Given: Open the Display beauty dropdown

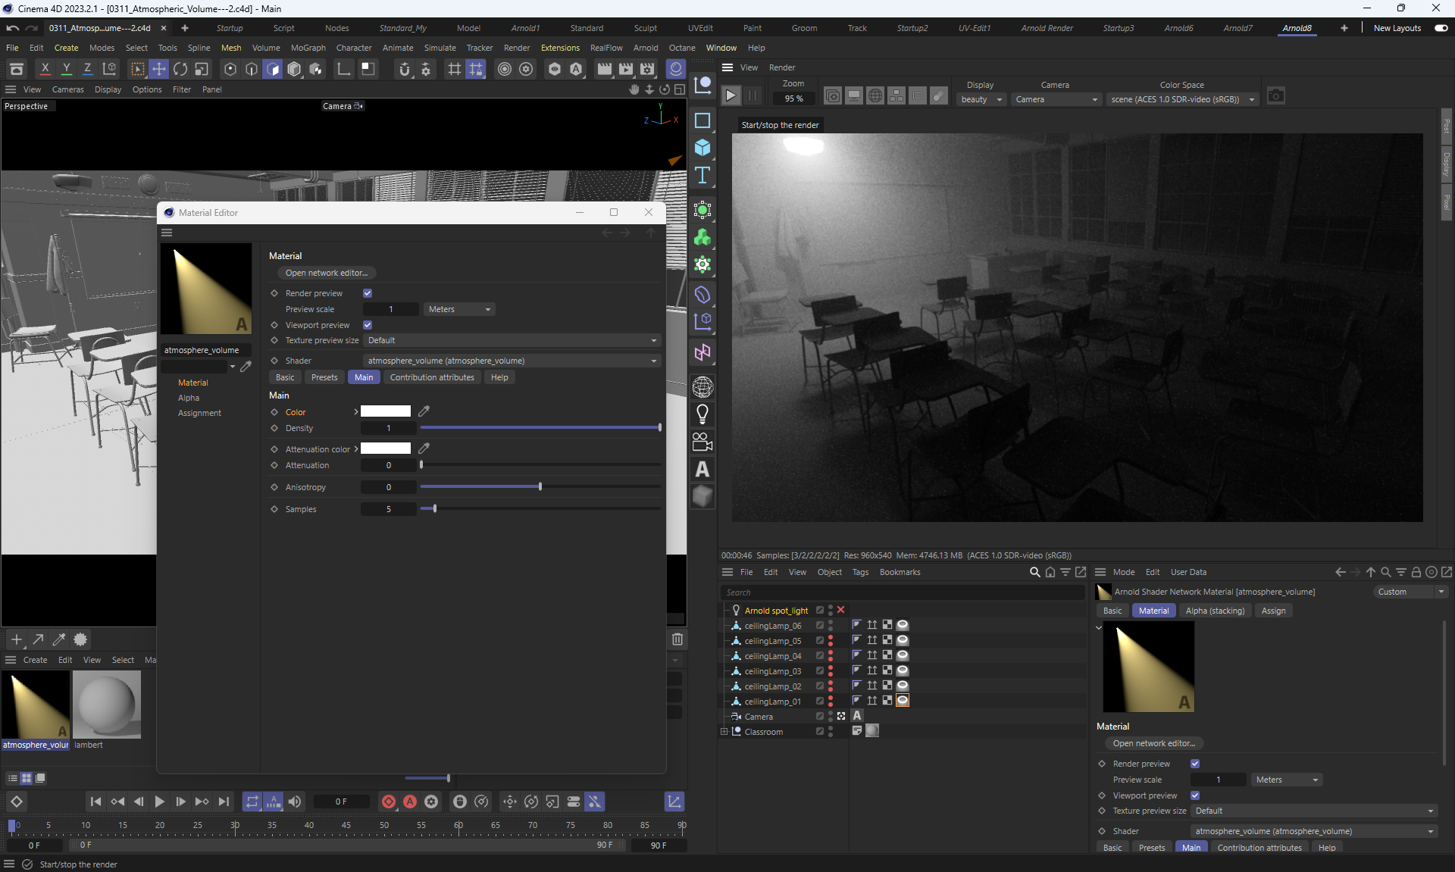Looking at the screenshot, I should 981,99.
